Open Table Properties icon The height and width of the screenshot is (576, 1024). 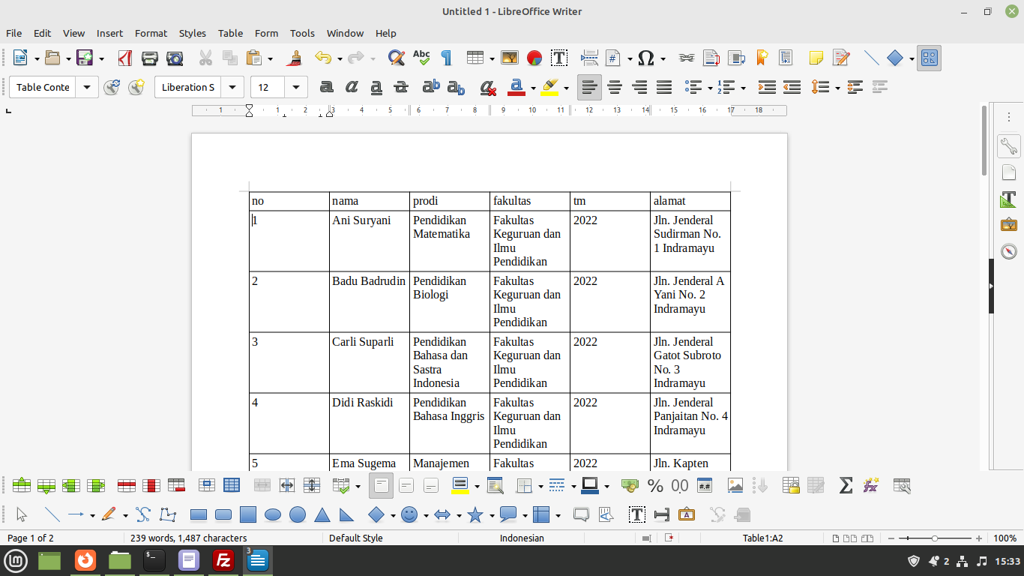tap(902, 485)
